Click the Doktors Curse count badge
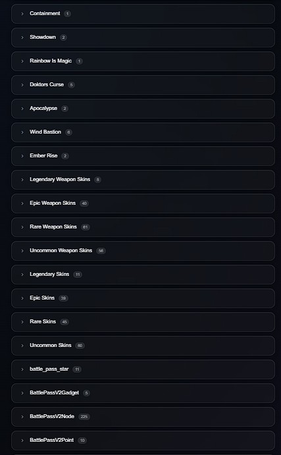Screen dimensions: 281x455 pos(71,85)
